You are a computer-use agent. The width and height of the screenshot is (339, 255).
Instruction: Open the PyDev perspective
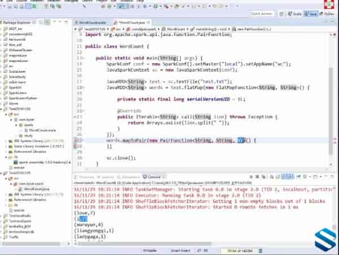click(328, 13)
